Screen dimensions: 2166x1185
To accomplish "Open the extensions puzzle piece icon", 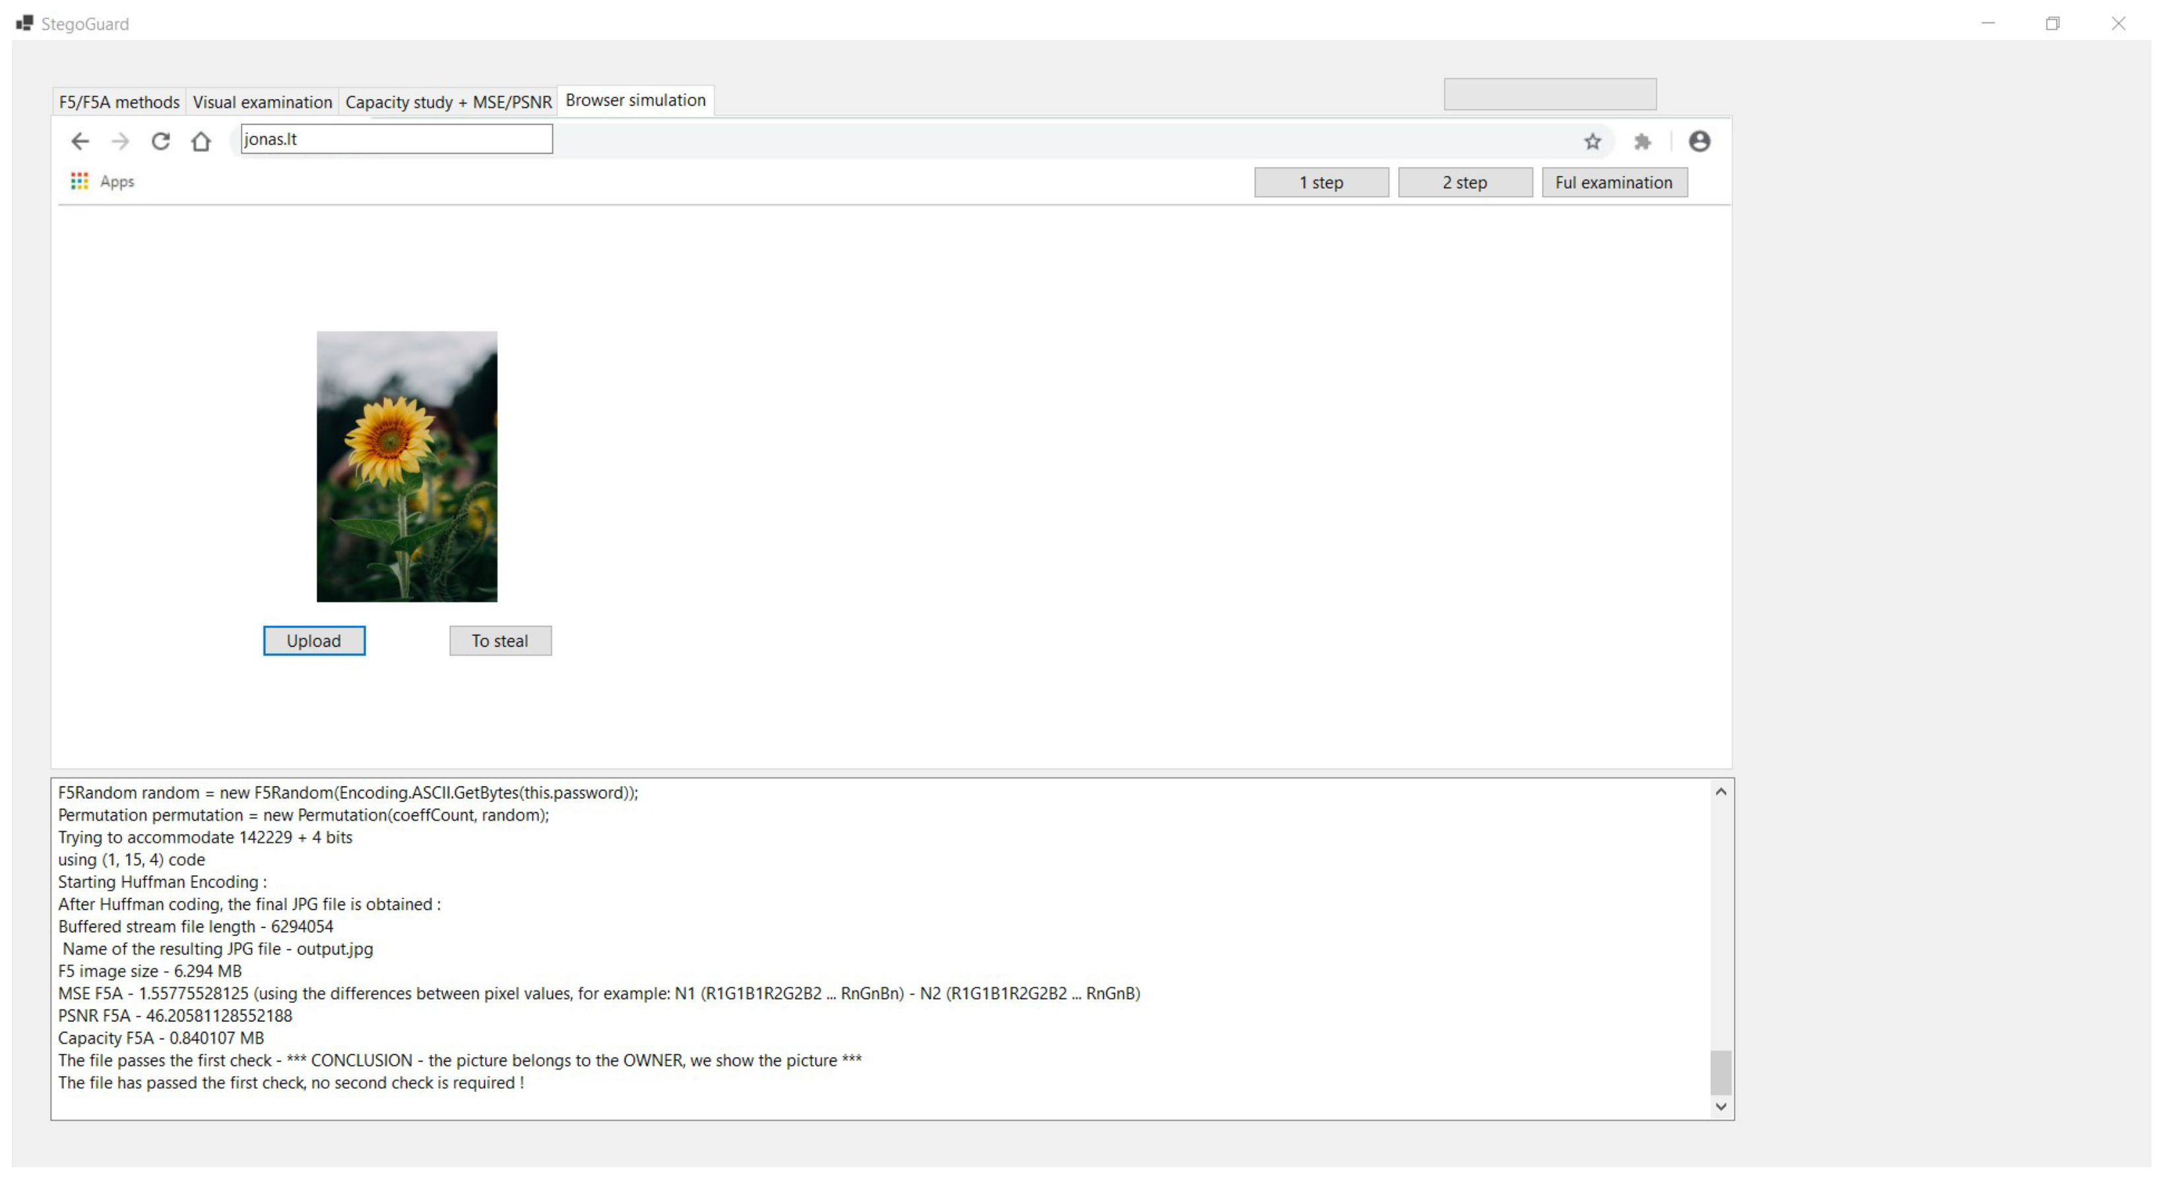I will (1642, 141).
